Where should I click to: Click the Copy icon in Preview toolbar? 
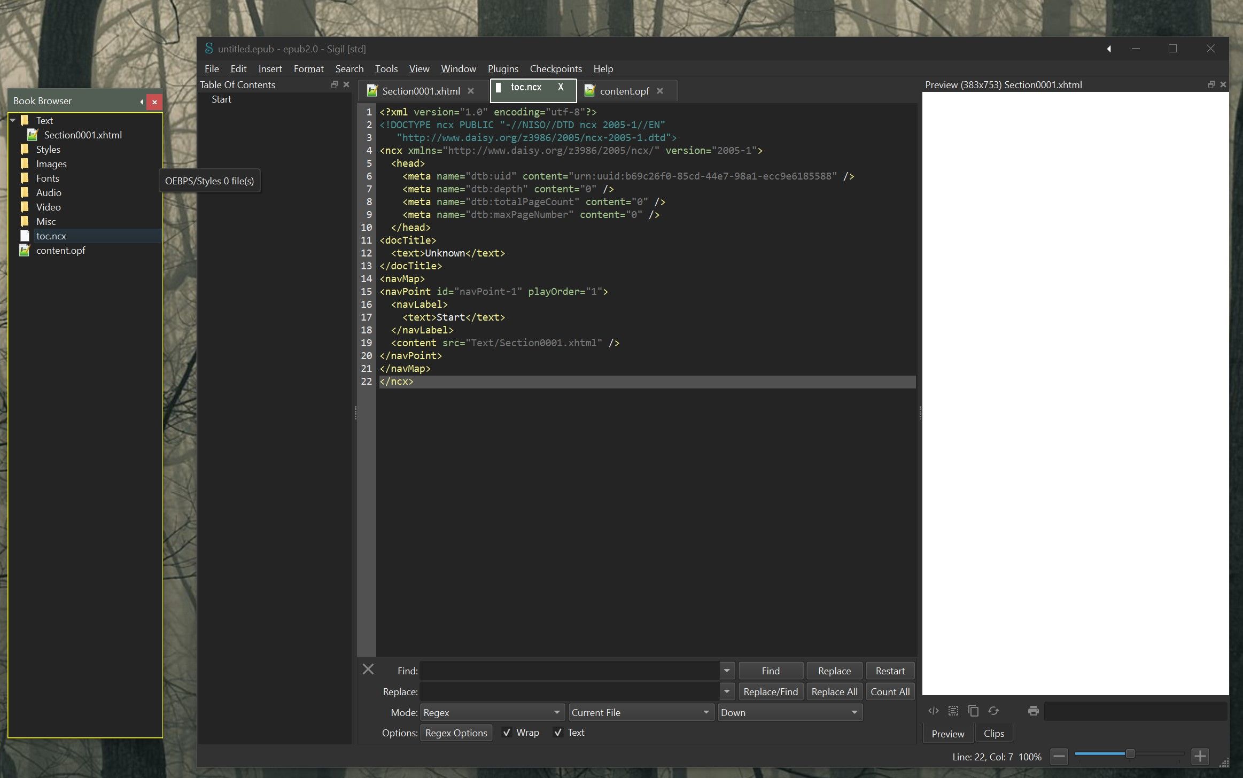point(973,711)
